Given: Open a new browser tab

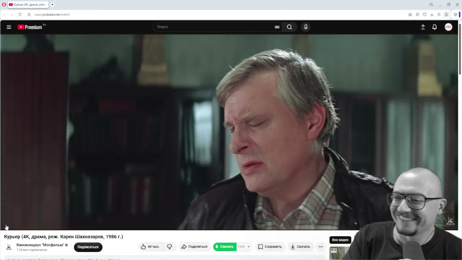Looking at the screenshot, I should point(52,5).
